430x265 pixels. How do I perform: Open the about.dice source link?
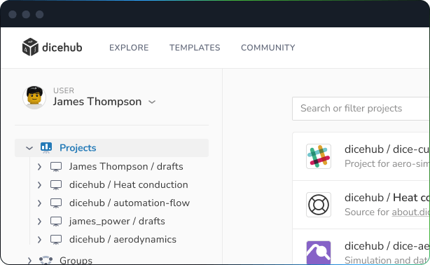point(410,212)
